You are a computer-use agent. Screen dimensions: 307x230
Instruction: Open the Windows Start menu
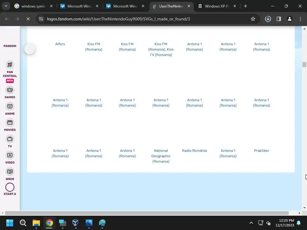[x=10, y=223]
